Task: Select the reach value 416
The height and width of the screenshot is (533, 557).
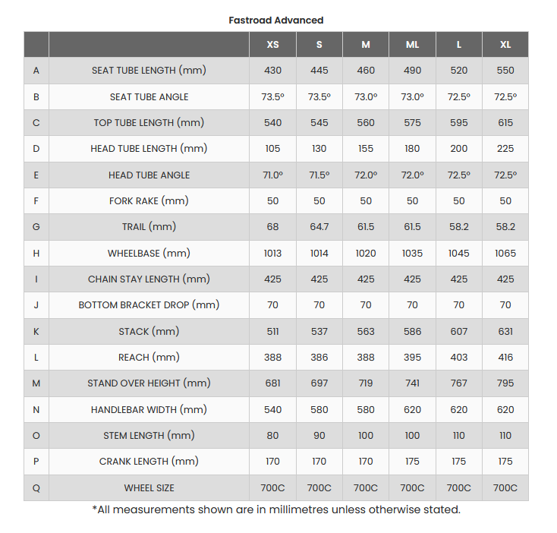Action: click(505, 357)
